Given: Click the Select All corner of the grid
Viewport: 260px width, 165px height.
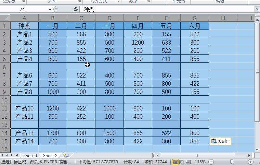Looking at the screenshot, I should tap(5, 18).
